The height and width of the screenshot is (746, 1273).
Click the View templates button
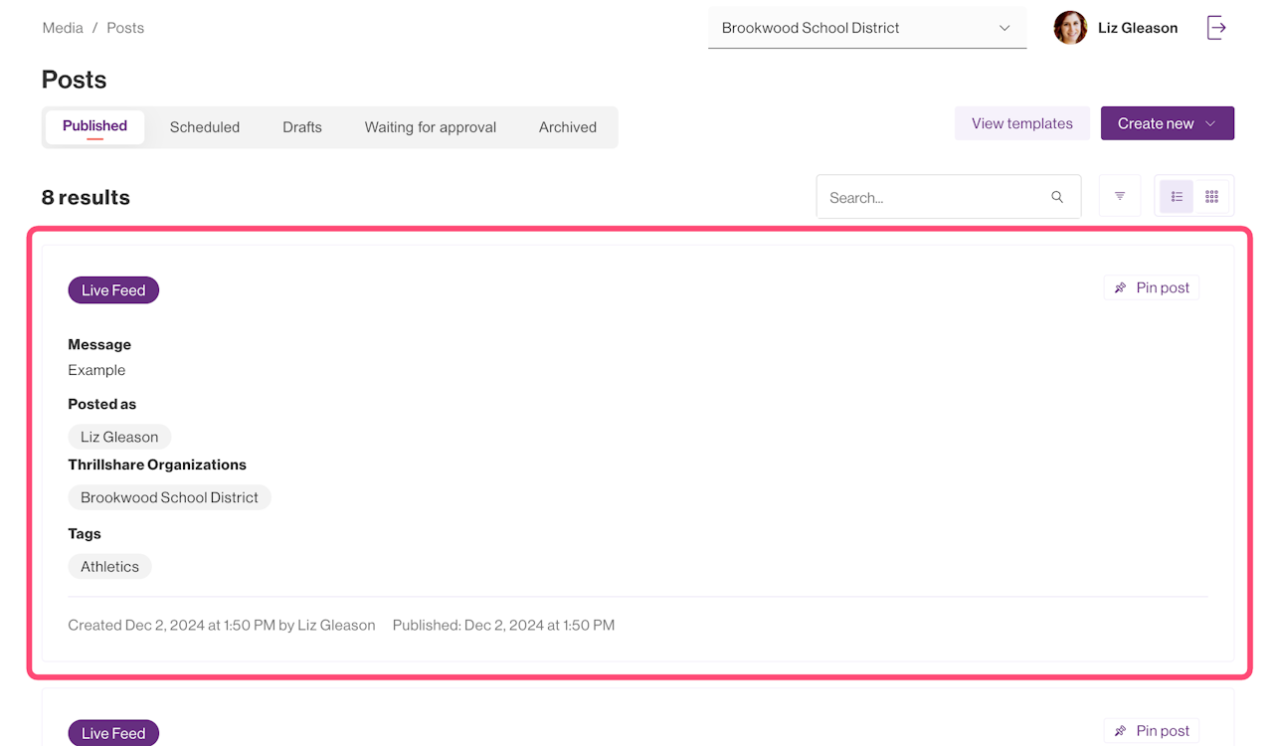click(x=1021, y=123)
